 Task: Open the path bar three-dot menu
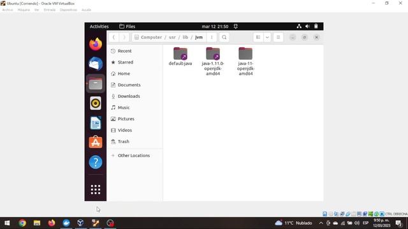(212, 38)
